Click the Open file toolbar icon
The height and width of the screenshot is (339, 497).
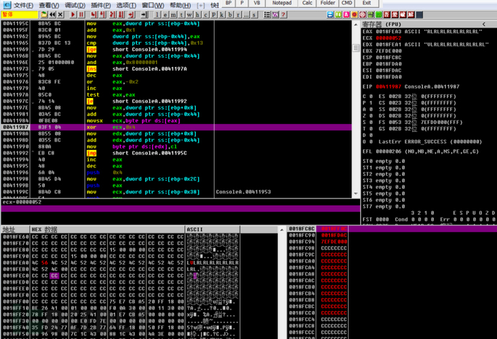(44, 14)
